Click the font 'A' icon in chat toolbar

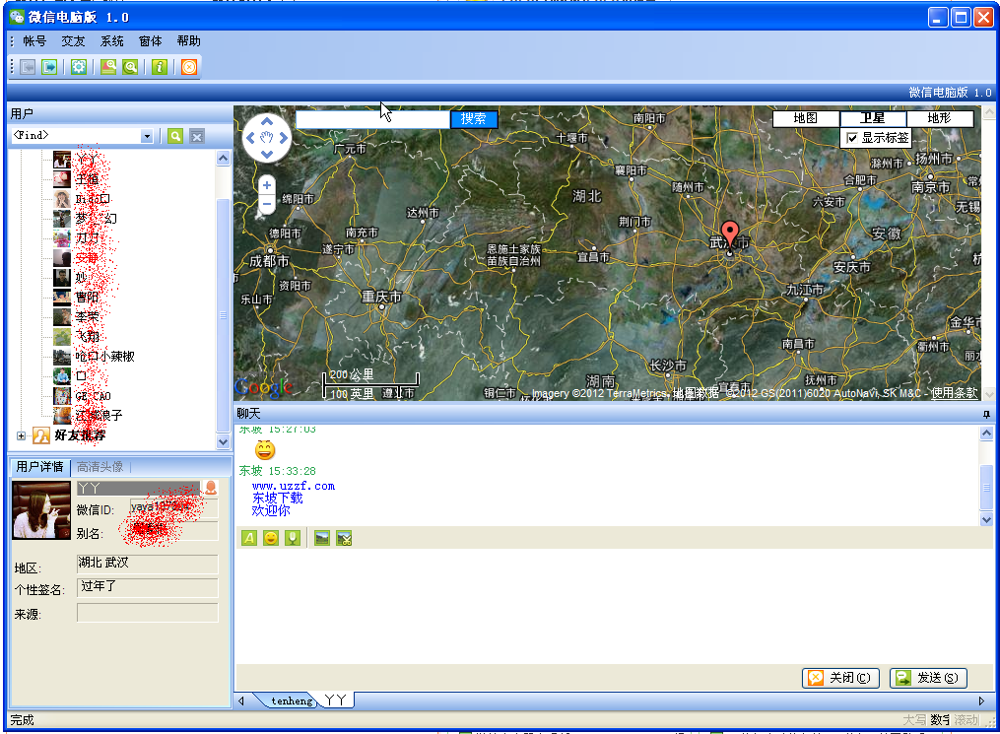point(249,538)
